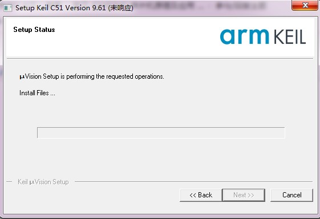Click the Setup Status heading
Viewport: 320px width, 219px height.
coord(34,30)
